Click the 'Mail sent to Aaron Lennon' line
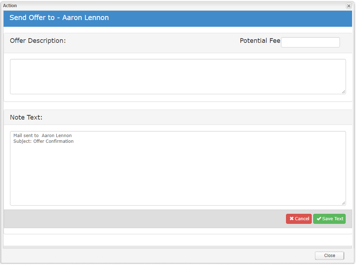 [x=42, y=136]
